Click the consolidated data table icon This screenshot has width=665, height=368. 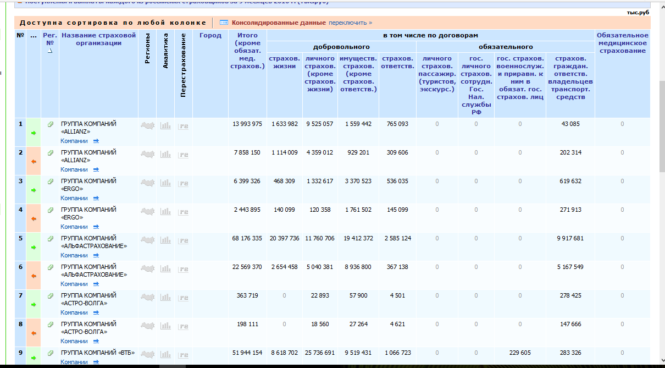(x=224, y=23)
